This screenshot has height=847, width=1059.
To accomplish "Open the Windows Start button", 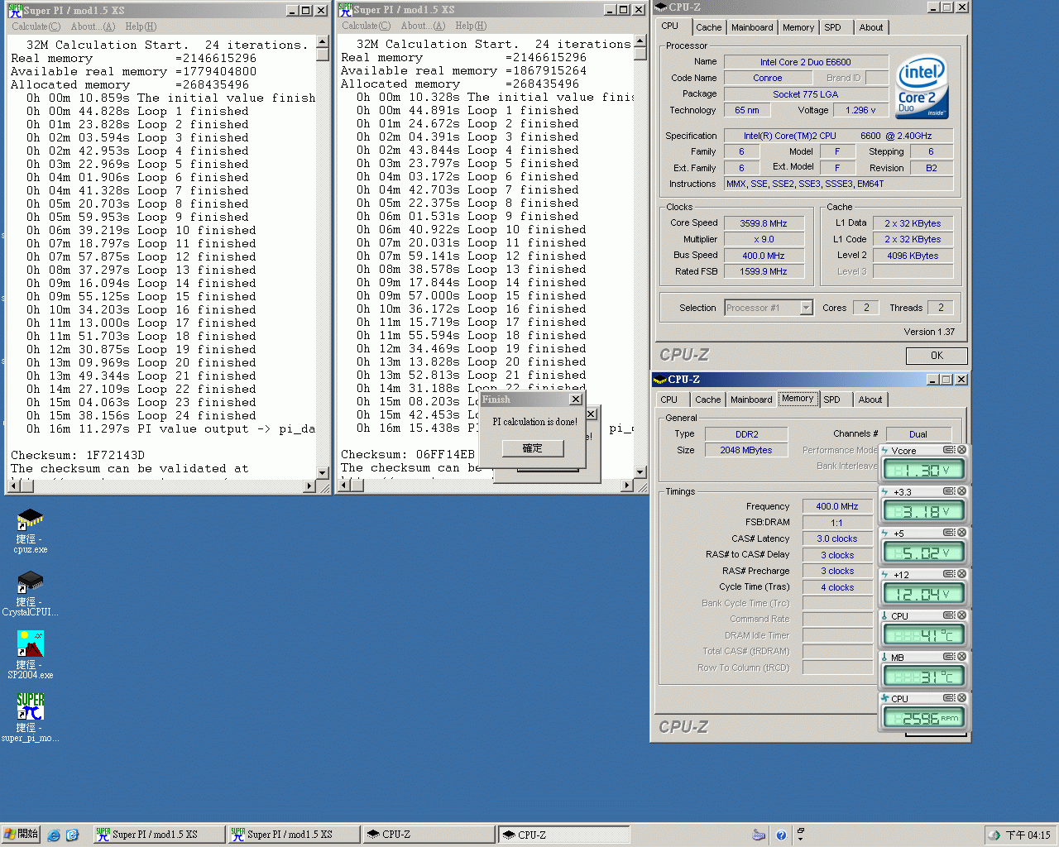I will 21,835.
